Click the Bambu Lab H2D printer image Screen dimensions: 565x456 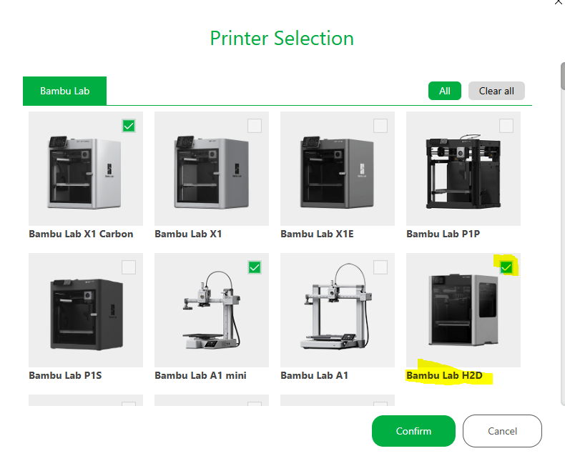point(463,310)
